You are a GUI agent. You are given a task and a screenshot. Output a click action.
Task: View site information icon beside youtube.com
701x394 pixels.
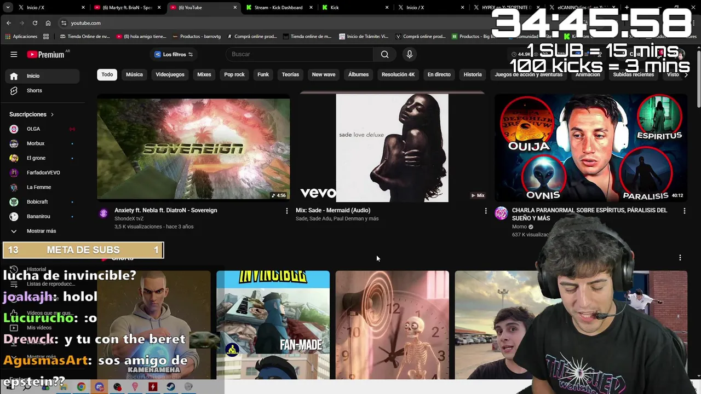[x=64, y=23]
